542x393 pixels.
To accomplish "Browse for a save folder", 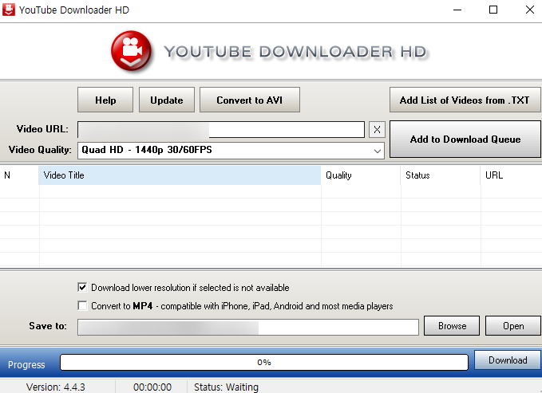I will pos(452,326).
